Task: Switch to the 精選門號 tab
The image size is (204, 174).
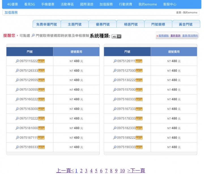Action: [x=131, y=24]
